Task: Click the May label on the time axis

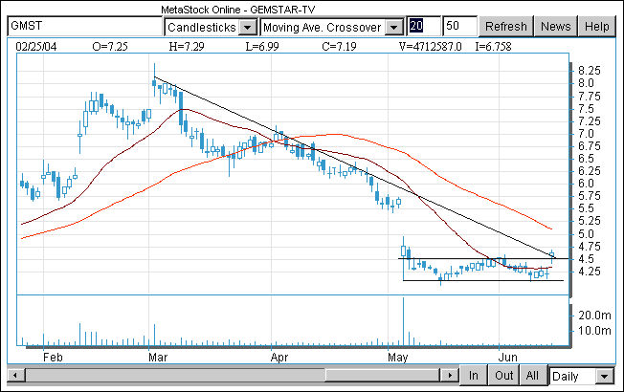Action: [x=397, y=357]
